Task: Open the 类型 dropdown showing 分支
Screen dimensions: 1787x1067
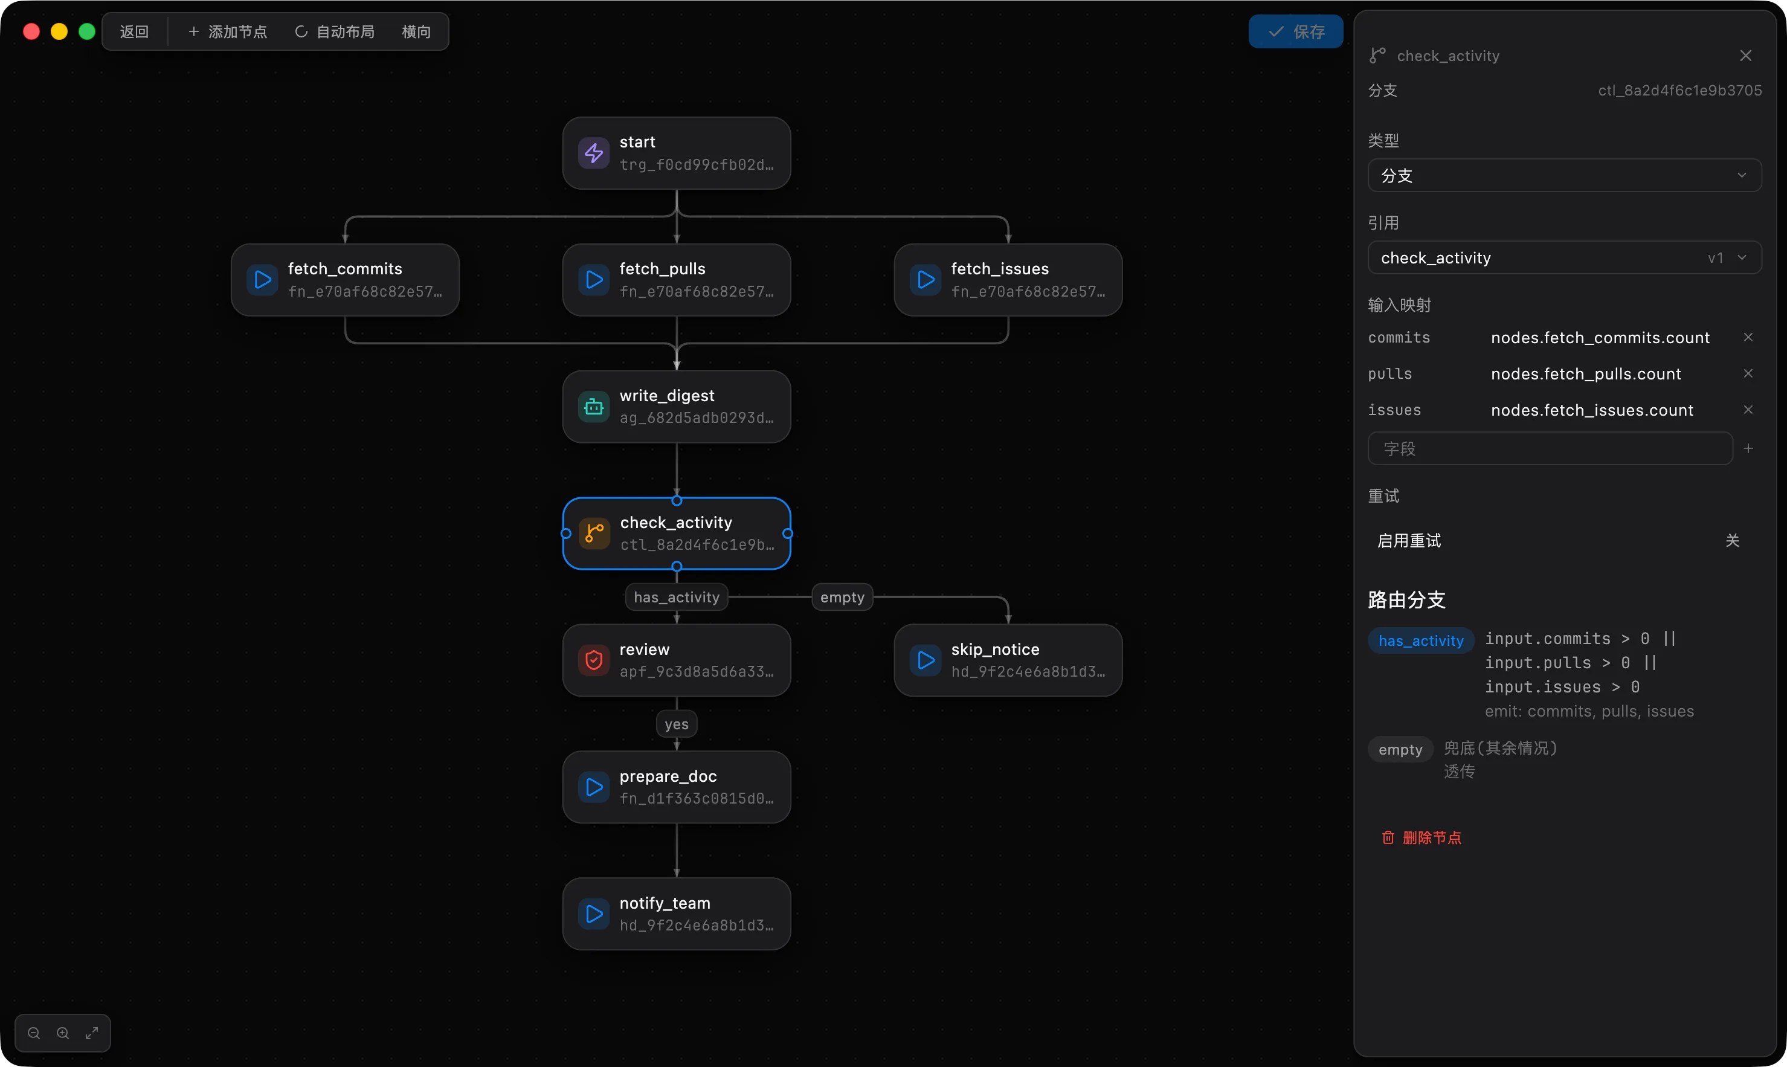Action: point(1564,175)
